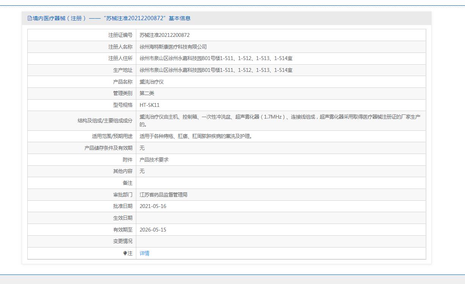
Task: Click the 产品储存条件及有效期 label cell
Action: pyautogui.click(x=82, y=148)
